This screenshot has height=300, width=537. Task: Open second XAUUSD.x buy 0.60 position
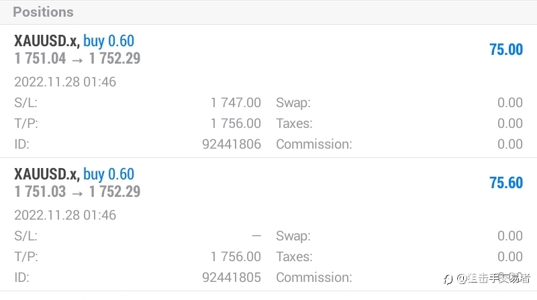point(268,224)
